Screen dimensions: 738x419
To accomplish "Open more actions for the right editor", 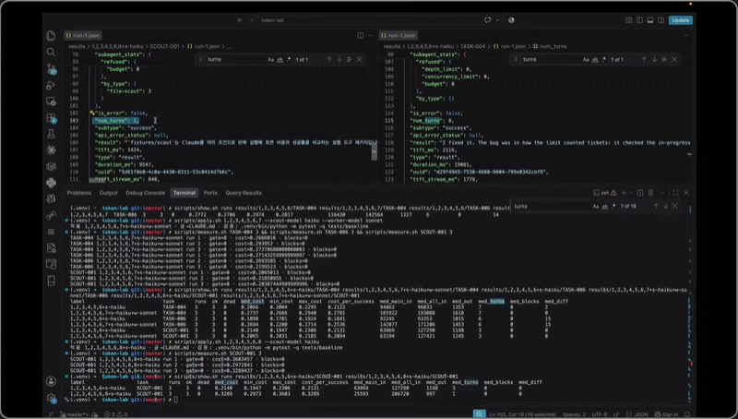I will [686, 35].
